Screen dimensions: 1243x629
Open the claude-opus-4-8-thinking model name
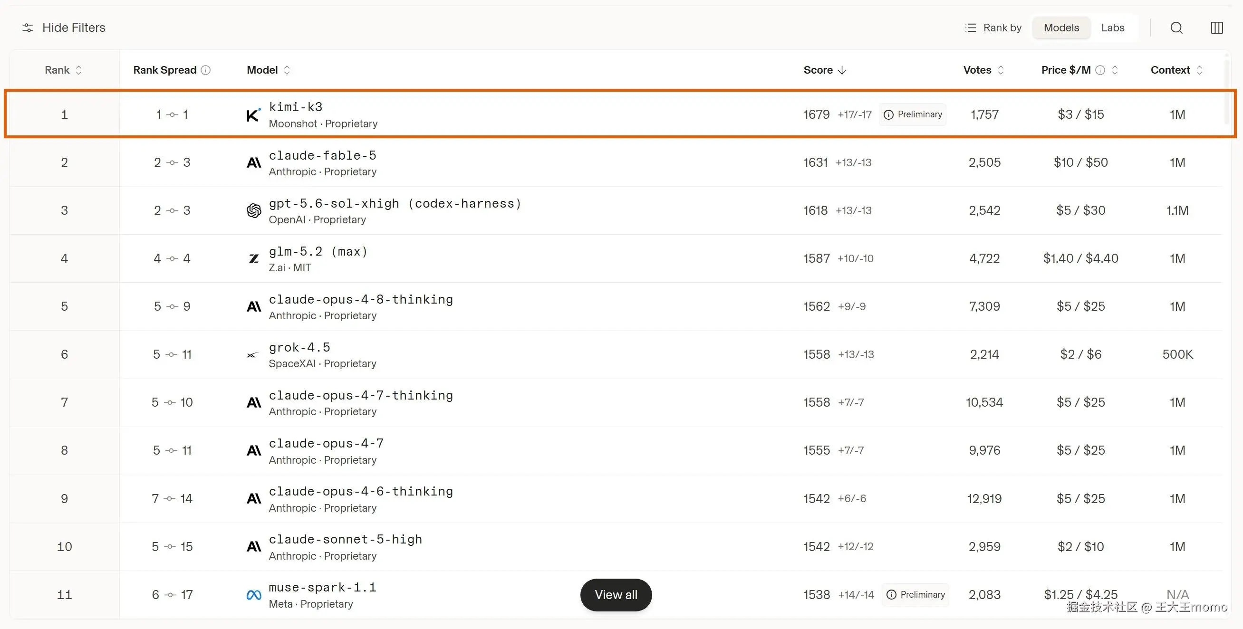coord(361,300)
